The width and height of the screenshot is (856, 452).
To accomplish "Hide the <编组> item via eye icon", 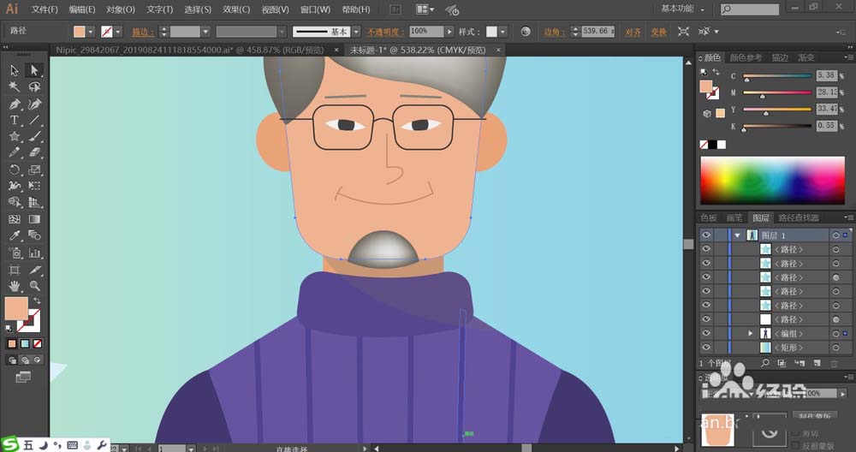I will (706, 333).
